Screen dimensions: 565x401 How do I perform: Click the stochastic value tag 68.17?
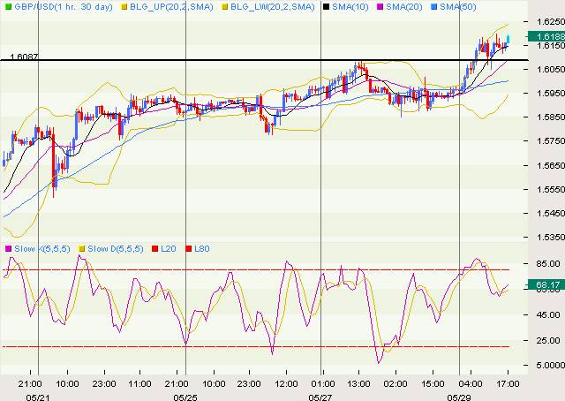click(546, 285)
